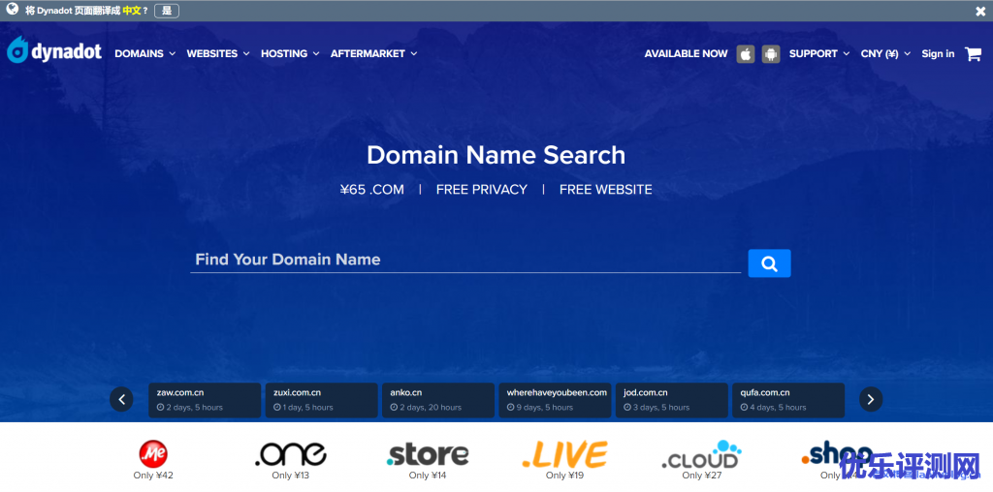Image resolution: width=993 pixels, height=492 pixels.
Task: Open the HOSTING menu
Action: coord(289,54)
